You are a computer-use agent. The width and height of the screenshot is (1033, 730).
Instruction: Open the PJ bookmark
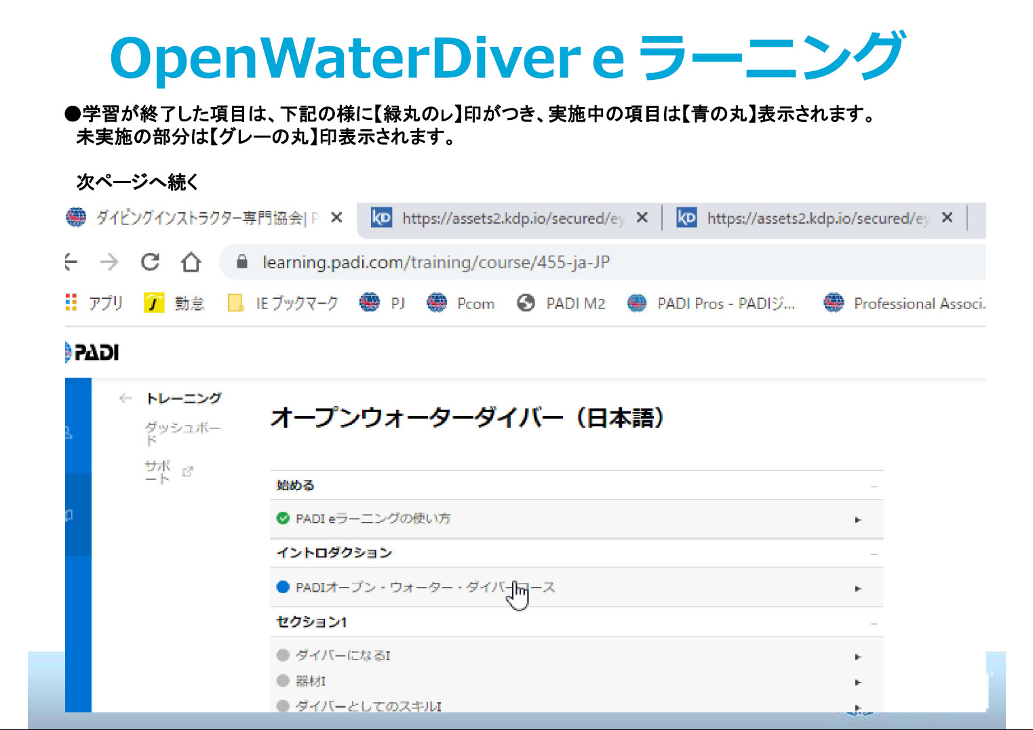coord(383,303)
